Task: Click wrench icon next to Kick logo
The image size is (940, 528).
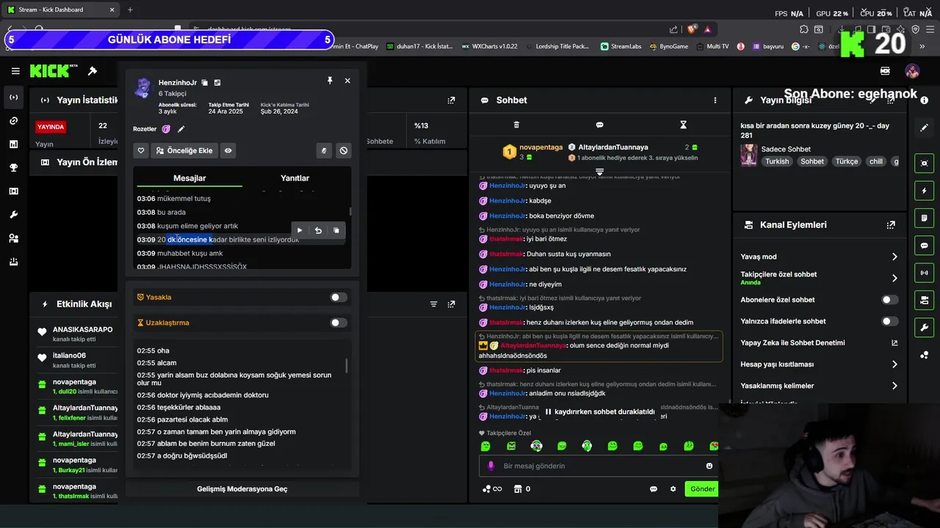Action: 93,71
